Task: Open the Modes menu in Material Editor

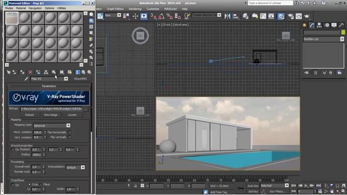Action: (9, 8)
